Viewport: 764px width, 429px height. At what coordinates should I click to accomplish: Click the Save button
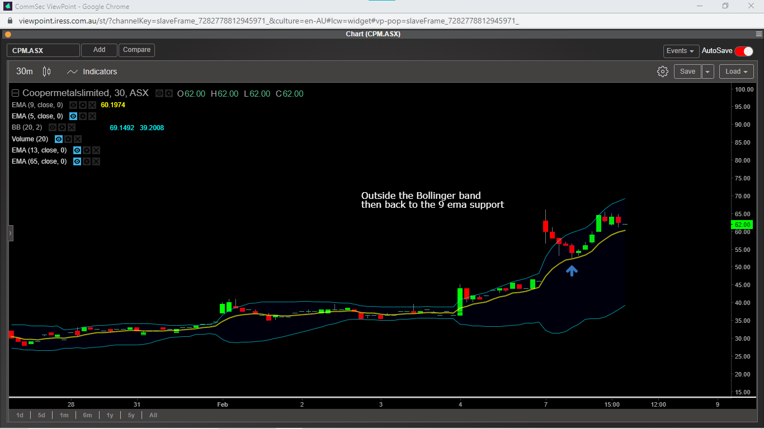tap(687, 71)
